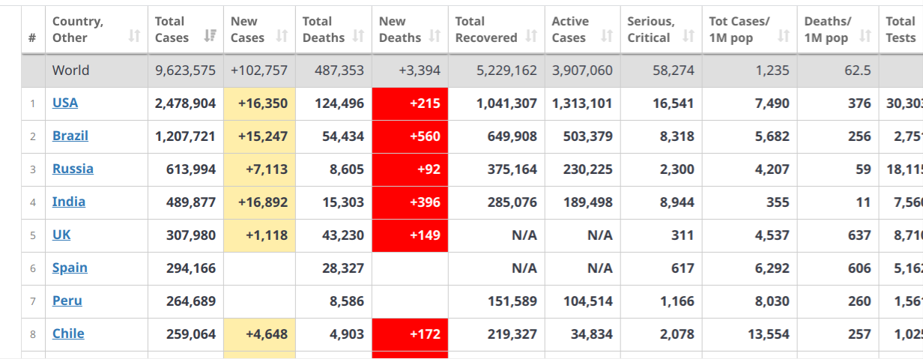The width and height of the screenshot is (923, 359).
Task: Click the # column header
Action: point(32,30)
